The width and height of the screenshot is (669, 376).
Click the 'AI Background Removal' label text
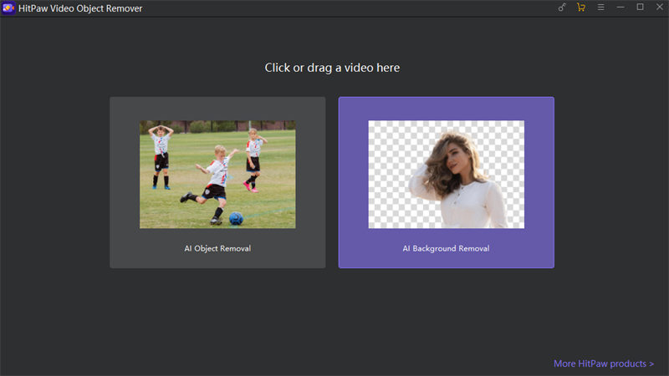pyautogui.click(x=447, y=248)
